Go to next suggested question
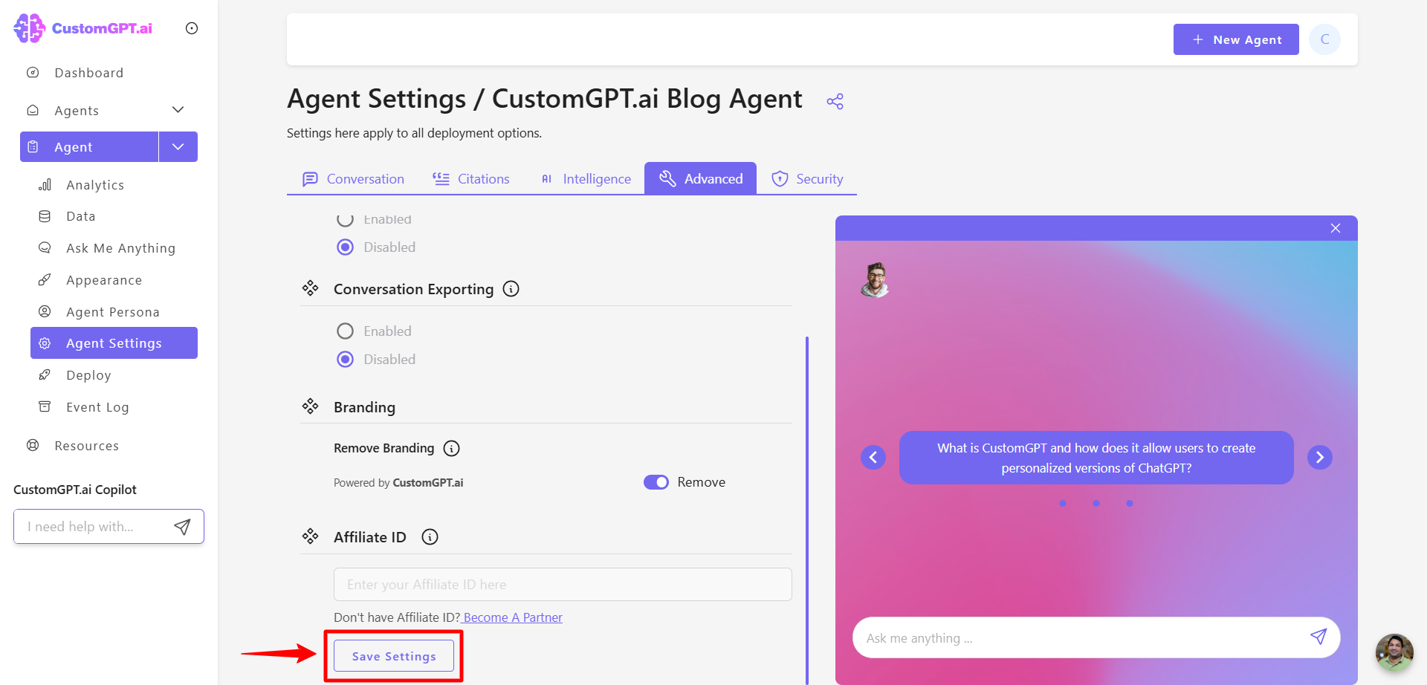The height and width of the screenshot is (685, 1427). point(1320,457)
